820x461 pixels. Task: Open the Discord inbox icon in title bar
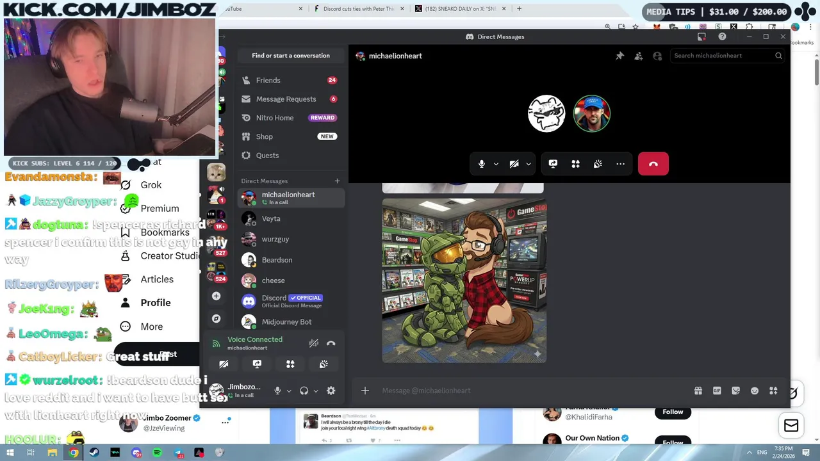[x=701, y=36]
